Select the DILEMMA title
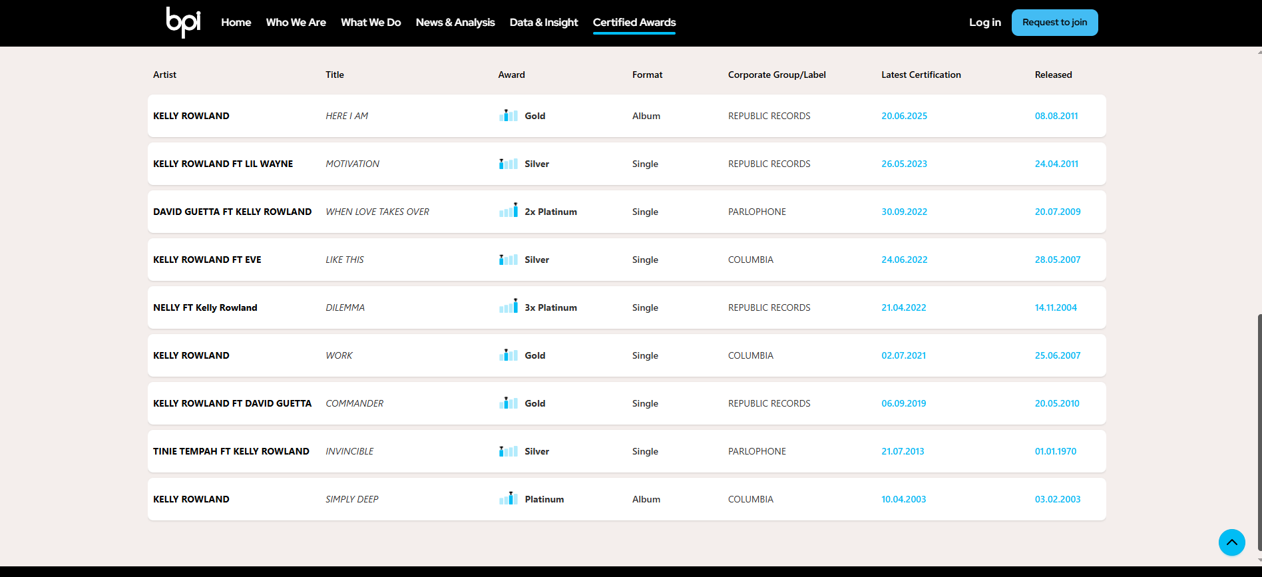The width and height of the screenshot is (1262, 577). pyautogui.click(x=345, y=307)
